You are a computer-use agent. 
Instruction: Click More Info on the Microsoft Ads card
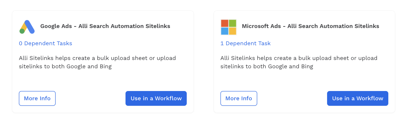[239, 98]
